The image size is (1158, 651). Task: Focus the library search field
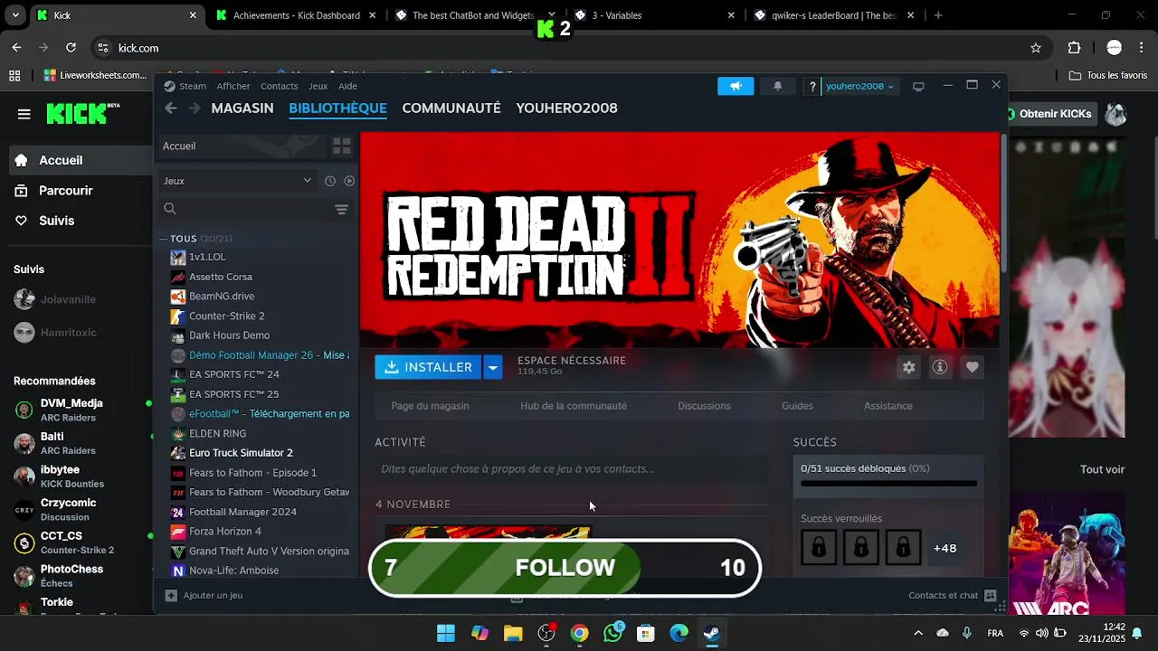[246, 209]
